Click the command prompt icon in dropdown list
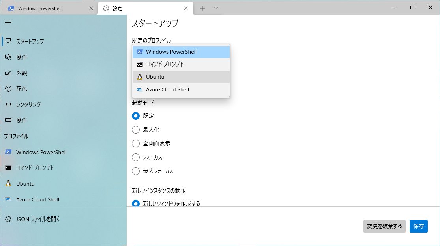440x246 pixels. coord(139,64)
